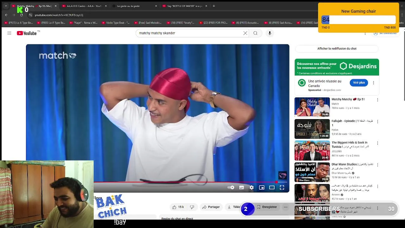Reload the page with refresh icon

point(22,15)
